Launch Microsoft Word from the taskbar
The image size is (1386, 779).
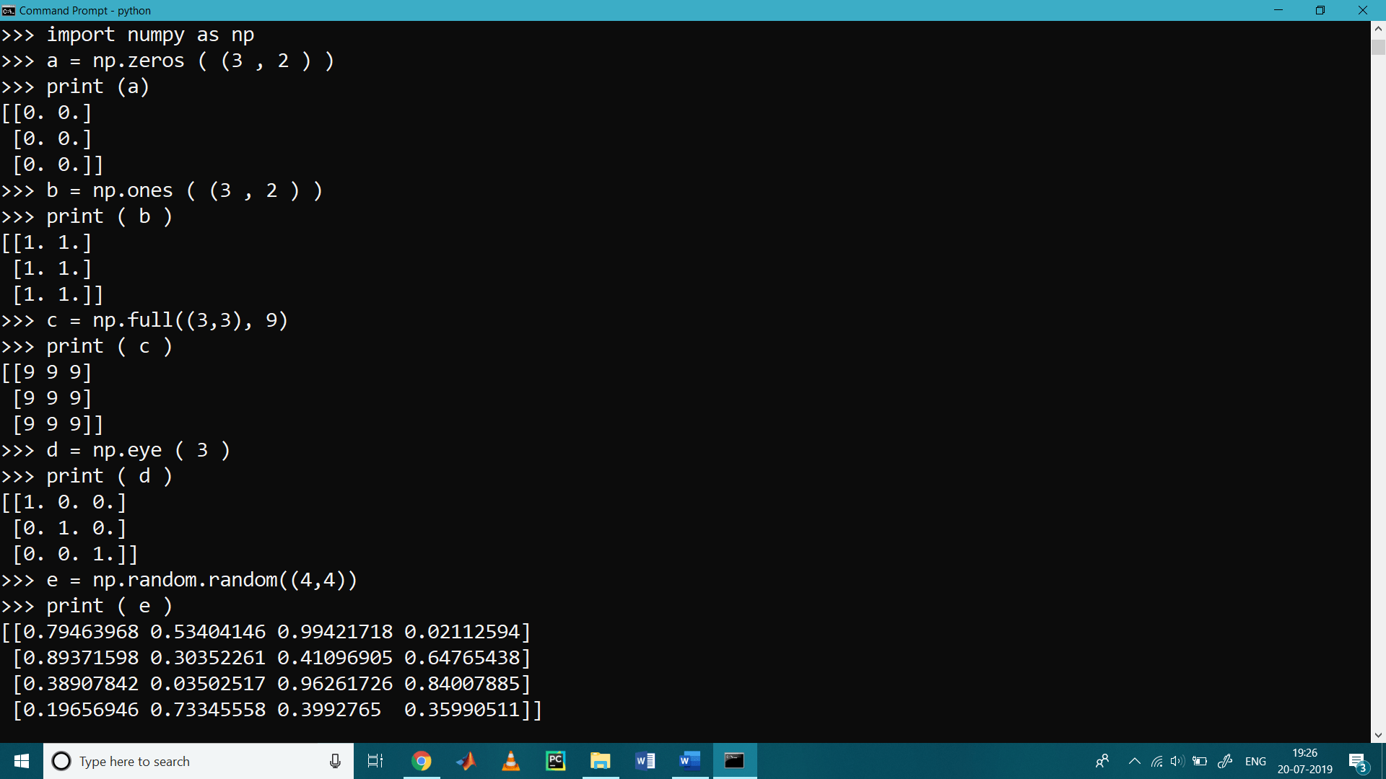tap(645, 761)
